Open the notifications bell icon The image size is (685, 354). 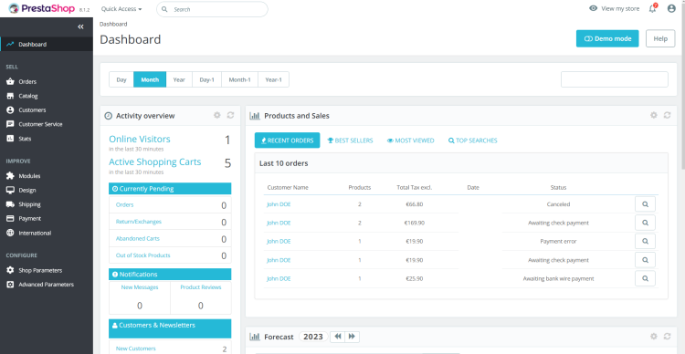653,9
